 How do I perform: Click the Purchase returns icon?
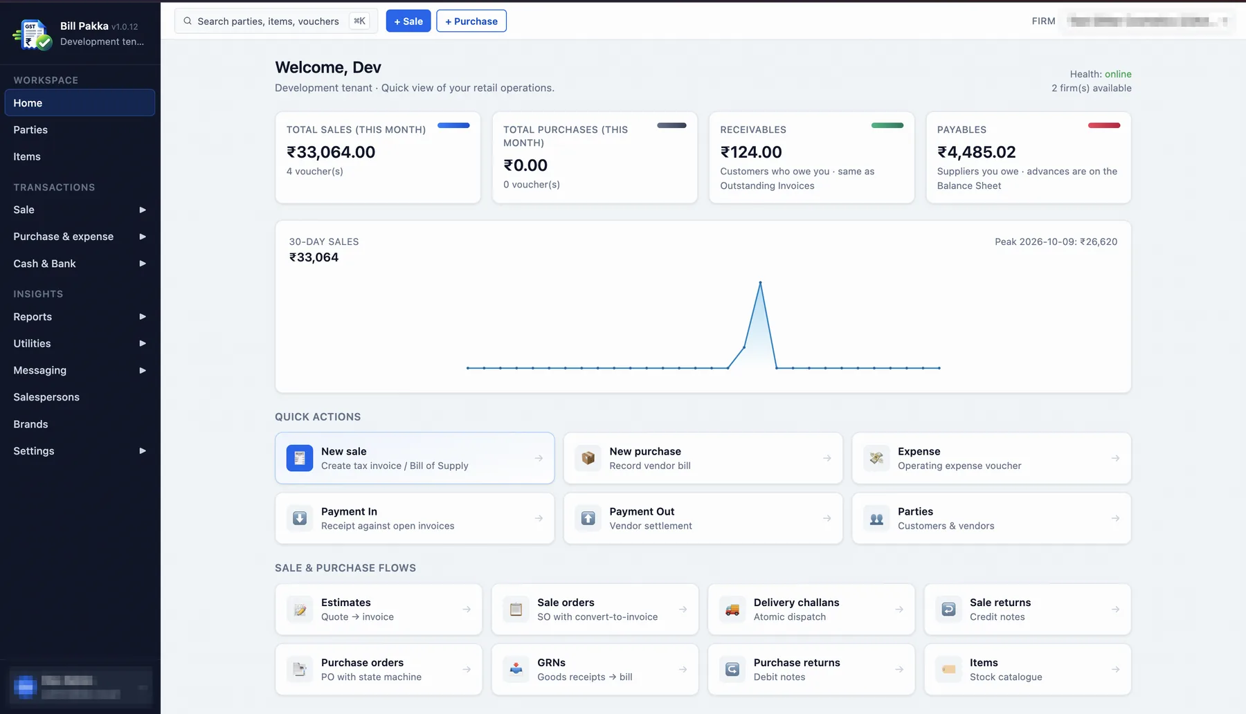(x=732, y=669)
